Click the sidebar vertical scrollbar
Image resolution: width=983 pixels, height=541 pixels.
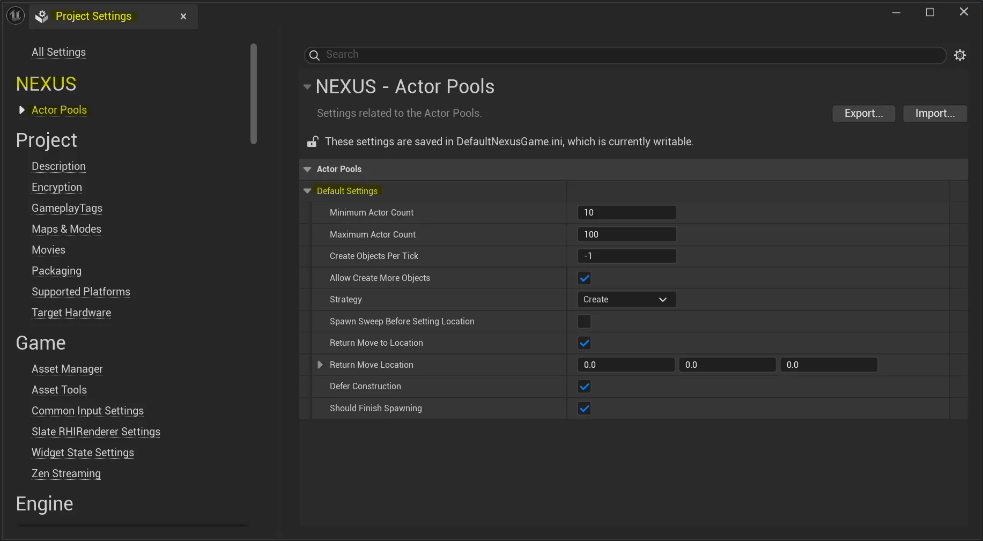254,94
